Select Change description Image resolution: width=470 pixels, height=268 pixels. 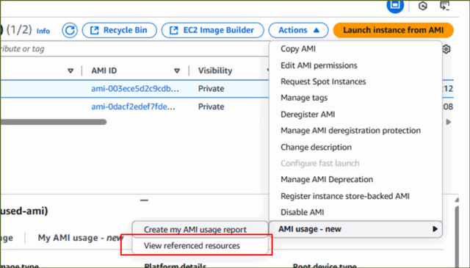point(316,147)
